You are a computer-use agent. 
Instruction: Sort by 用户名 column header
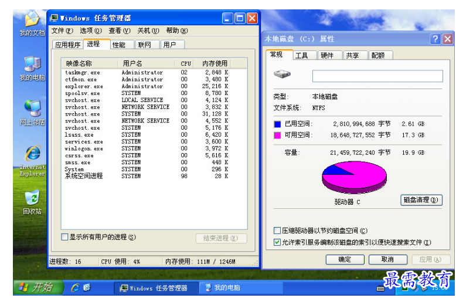pyautogui.click(x=147, y=63)
